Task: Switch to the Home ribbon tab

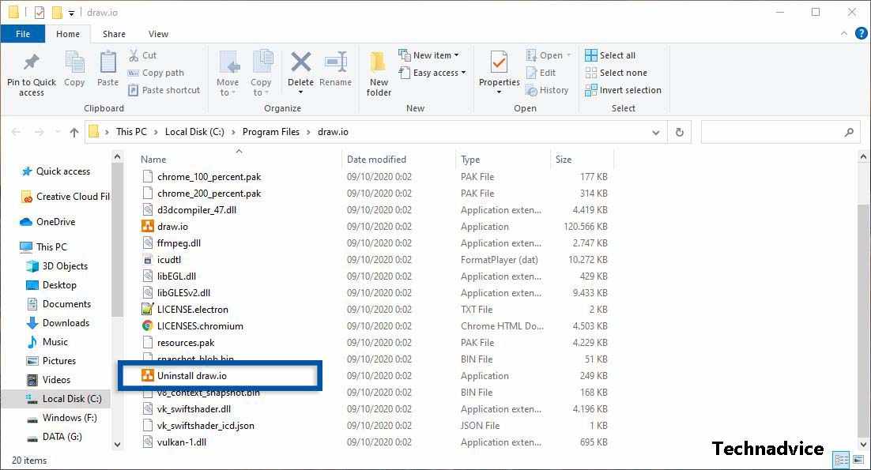Action: click(68, 34)
